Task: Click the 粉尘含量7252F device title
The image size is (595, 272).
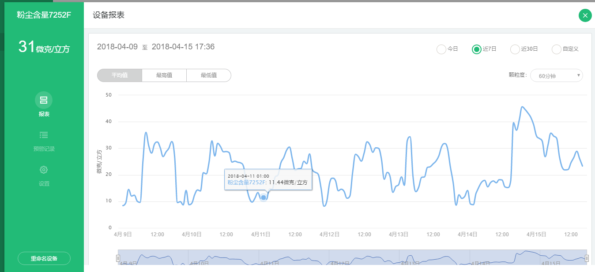Action: (x=44, y=15)
